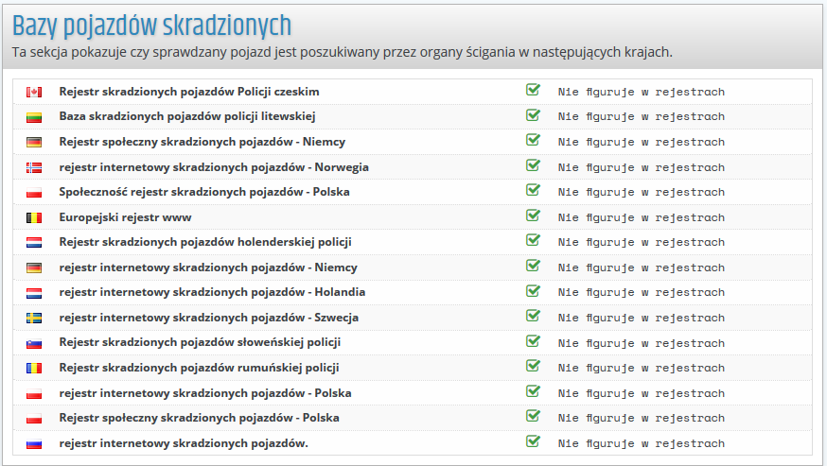
Task: Click the Romanian flag icon
Action: [x=34, y=368]
